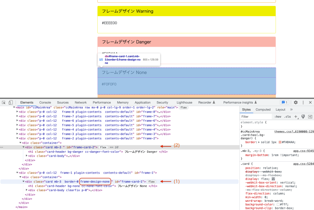Select the Layout pane tab
Viewport: 314px width, 210px height.
point(280,110)
